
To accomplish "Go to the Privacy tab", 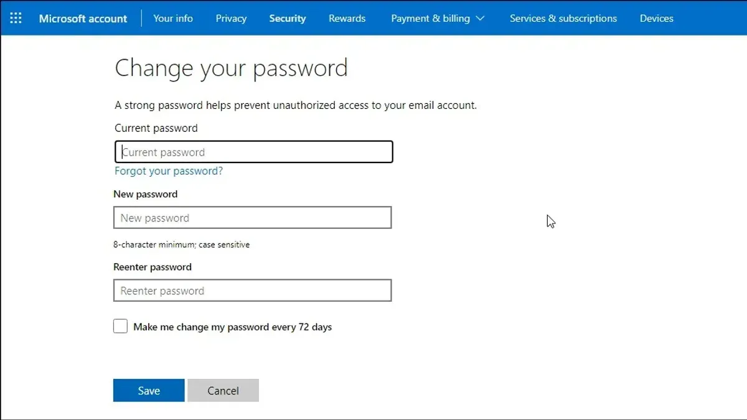I will coord(231,18).
